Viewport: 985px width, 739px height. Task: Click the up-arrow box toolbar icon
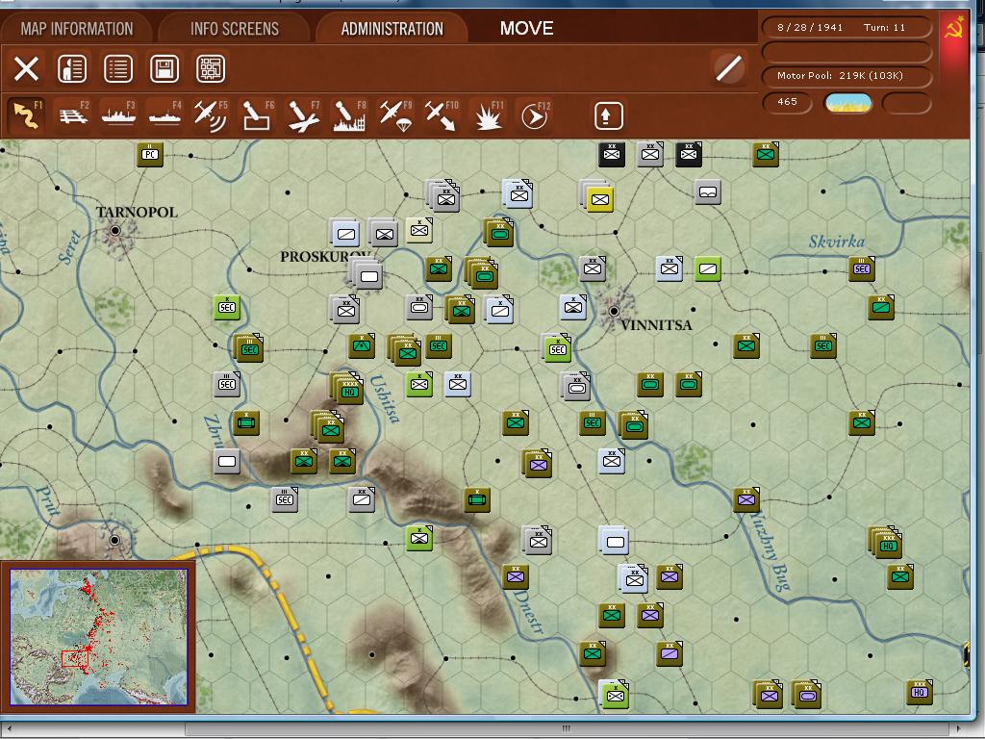tap(608, 115)
